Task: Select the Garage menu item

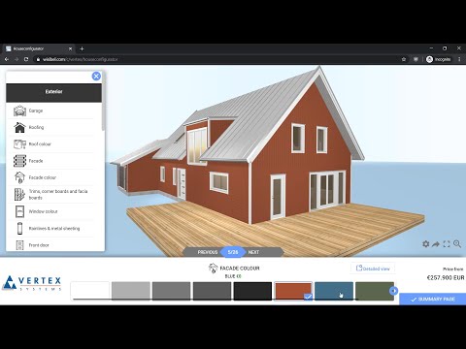Action: coord(50,111)
